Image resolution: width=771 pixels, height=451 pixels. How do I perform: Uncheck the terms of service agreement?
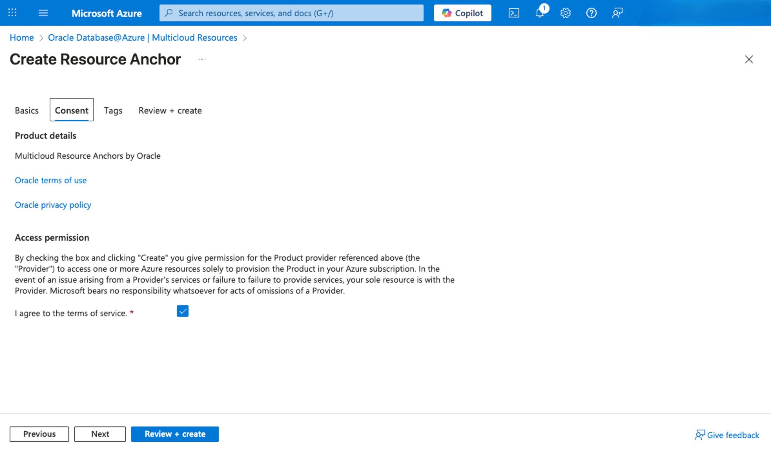[183, 311]
